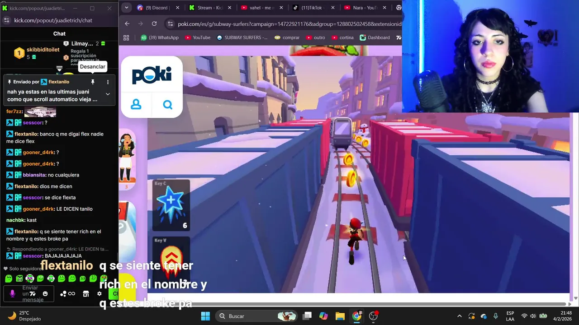Reload the Poki page
The width and height of the screenshot is (579, 325).
[x=154, y=23]
